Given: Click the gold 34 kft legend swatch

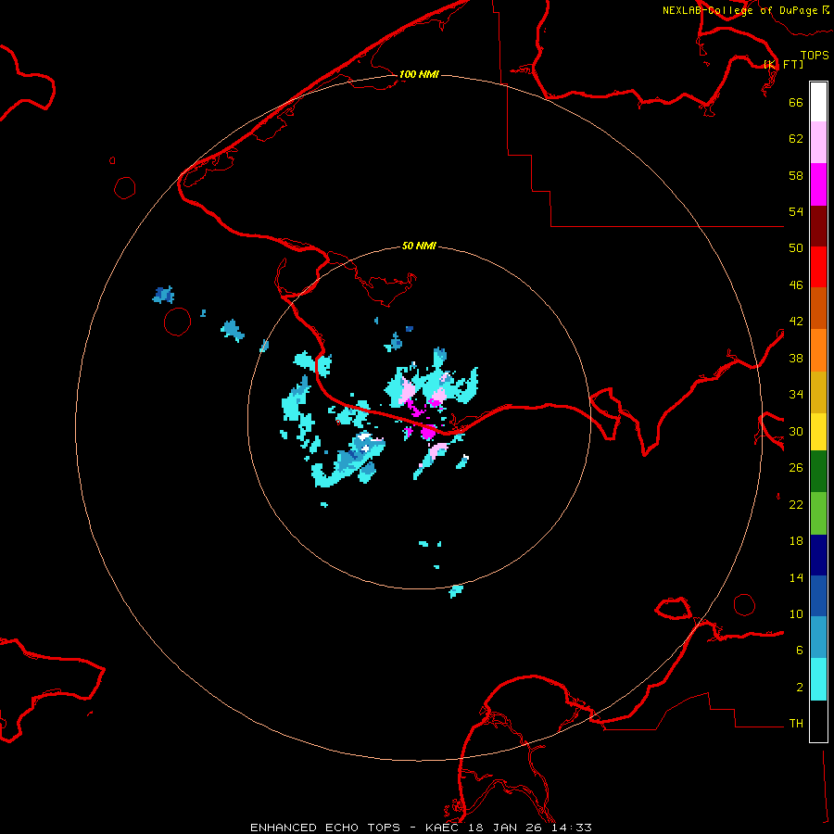Looking at the screenshot, I should pos(818,392).
